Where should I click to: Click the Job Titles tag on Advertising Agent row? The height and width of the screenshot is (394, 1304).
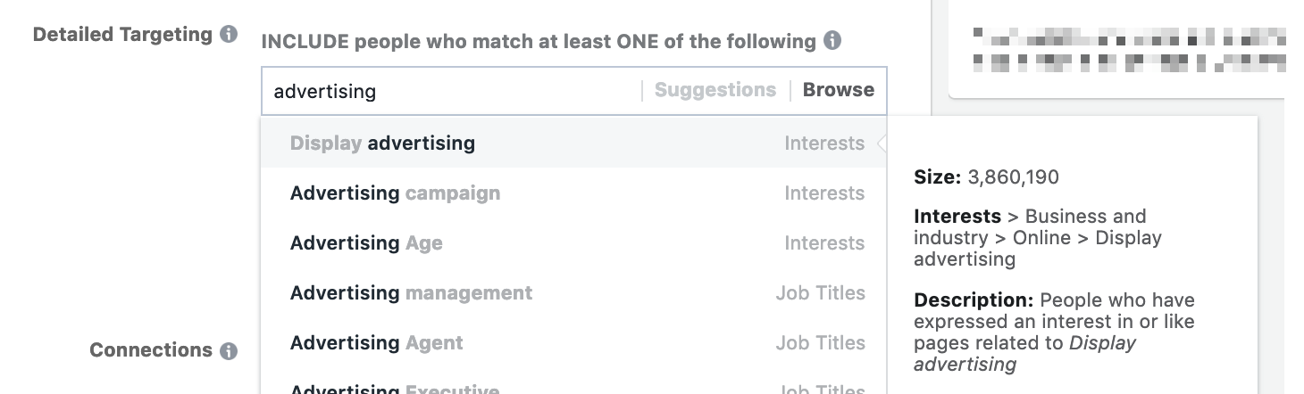tap(820, 343)
